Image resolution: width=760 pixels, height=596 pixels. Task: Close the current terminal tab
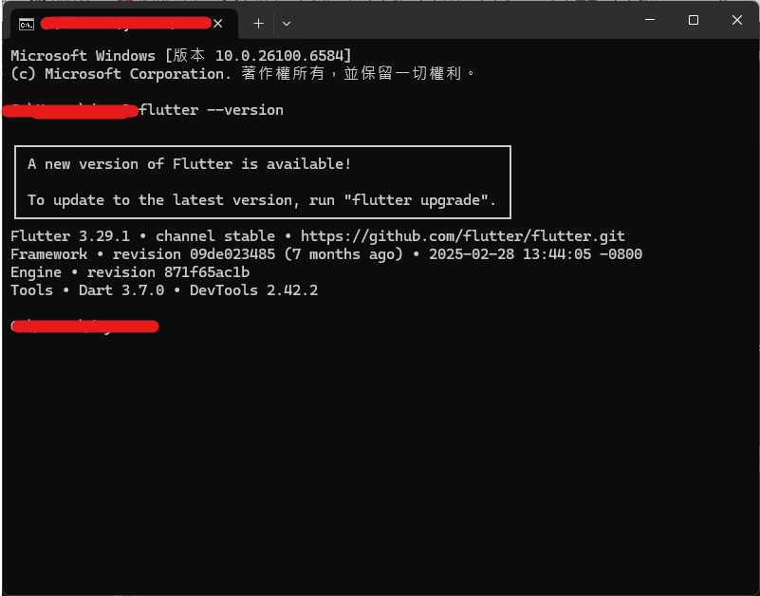pos(218,24)
